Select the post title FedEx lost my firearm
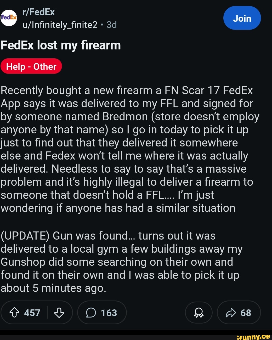Screen dimensions: 272x340 (61, 45)
